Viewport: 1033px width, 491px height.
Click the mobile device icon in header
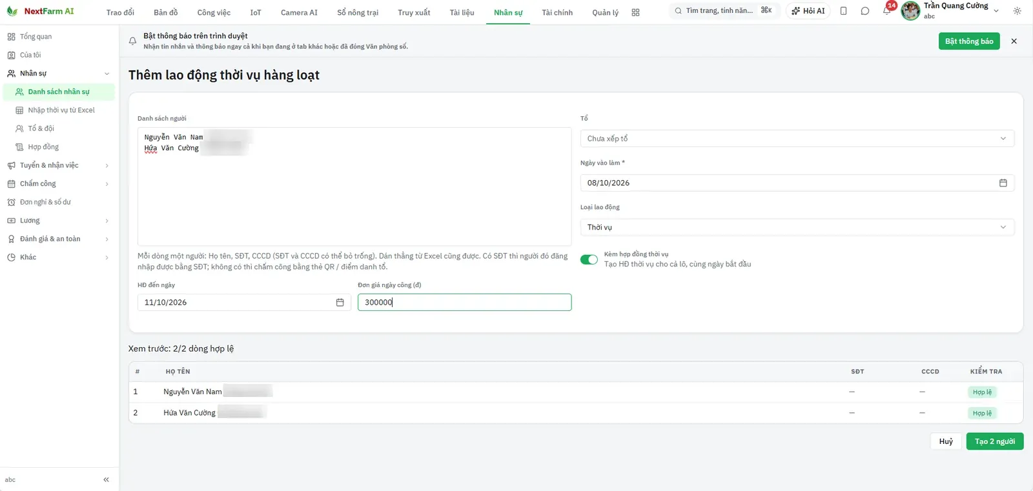(x=843, y=11)
